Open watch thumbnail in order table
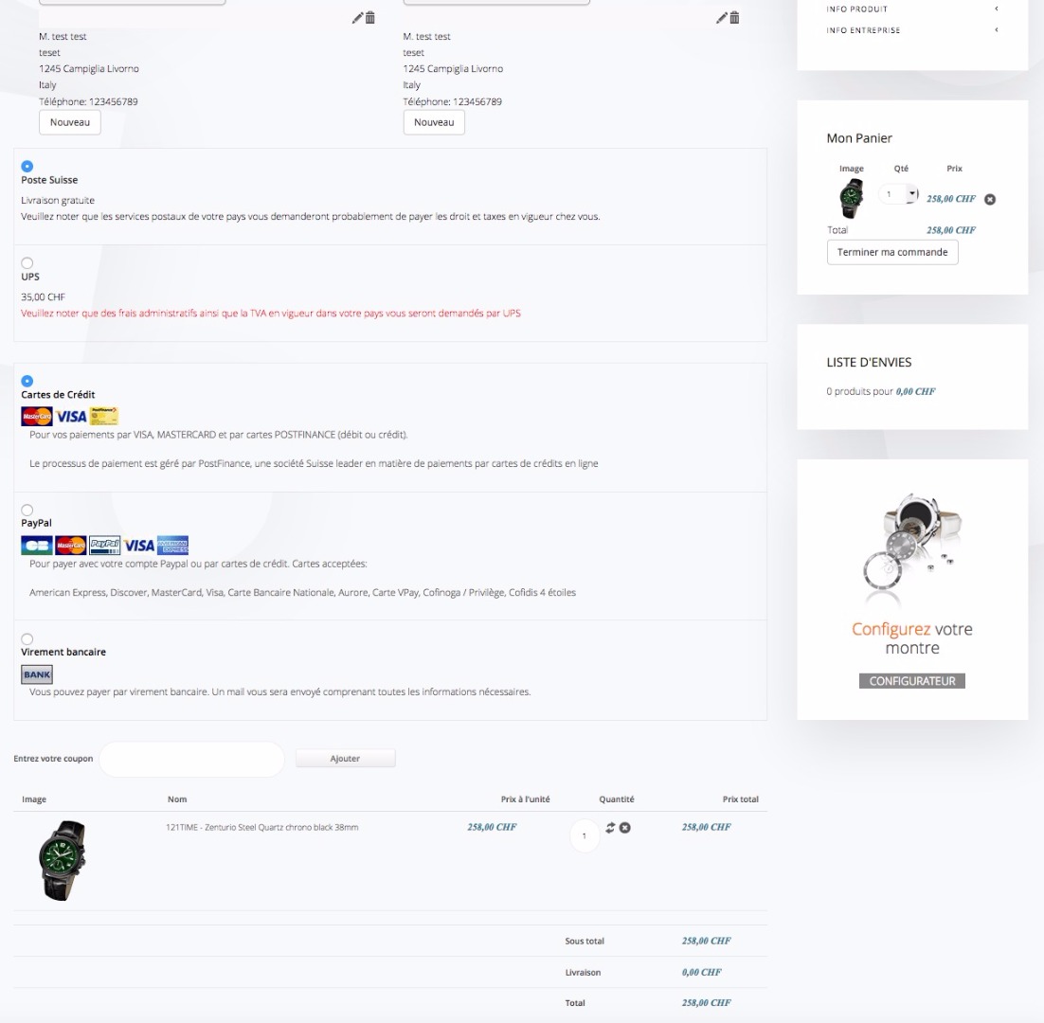Viewport: 1044px width, 1023px height. point(62,861)
